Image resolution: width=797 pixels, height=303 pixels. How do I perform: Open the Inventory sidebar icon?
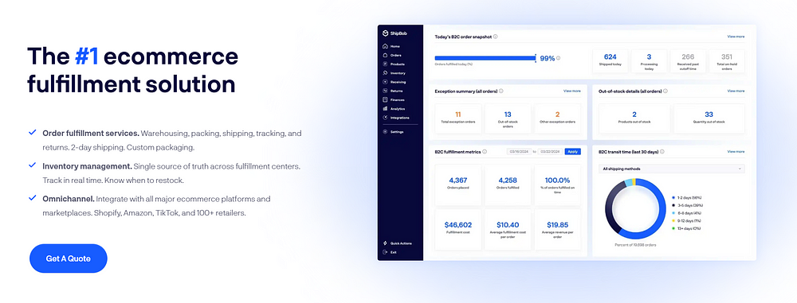pos(385,73)
